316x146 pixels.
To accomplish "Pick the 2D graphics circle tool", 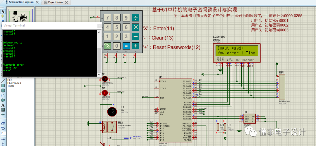I will click(x=3, y=91).
